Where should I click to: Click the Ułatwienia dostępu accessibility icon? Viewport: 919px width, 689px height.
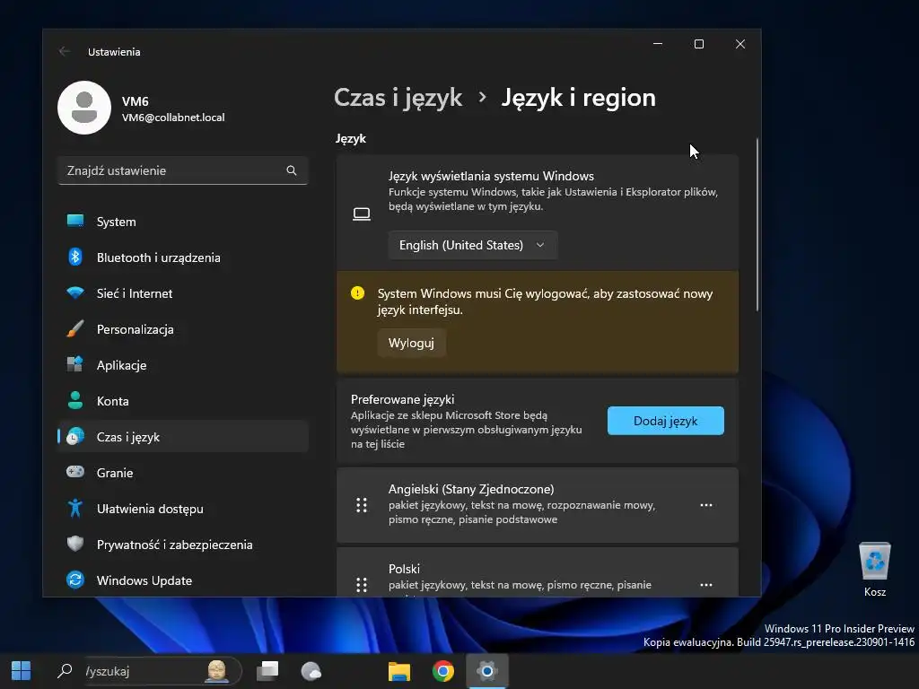pyautogui.click(x=75, y=508)
